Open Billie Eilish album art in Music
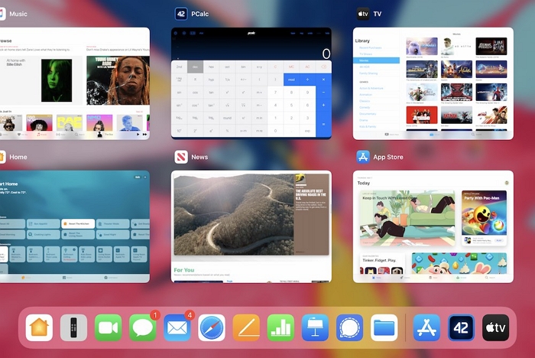This screenshot has height=358, width=535. tap(57, 80)
